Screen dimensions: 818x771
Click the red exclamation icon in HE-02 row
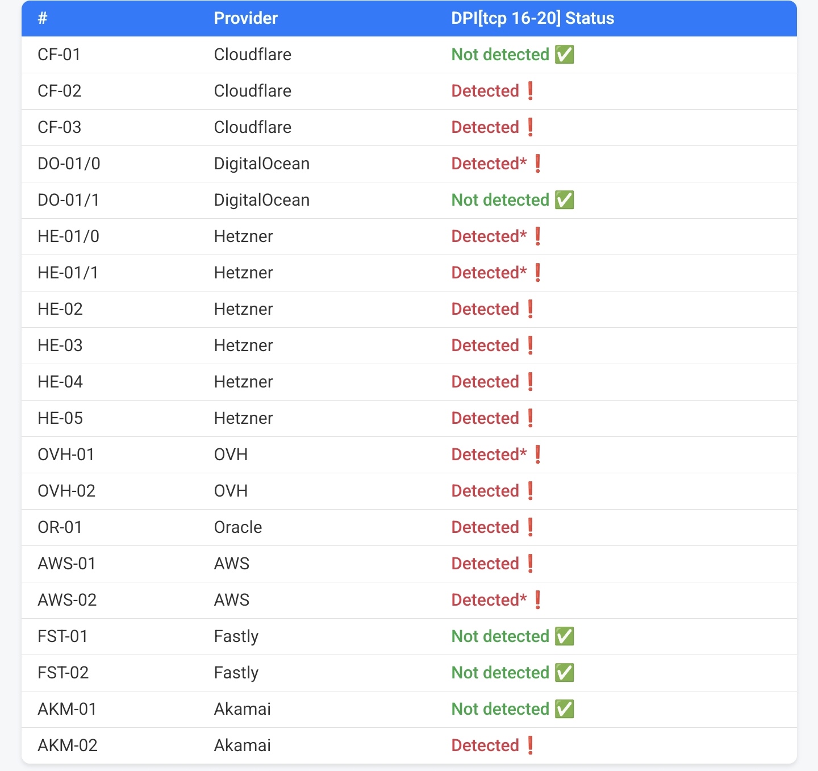[530, 309]
